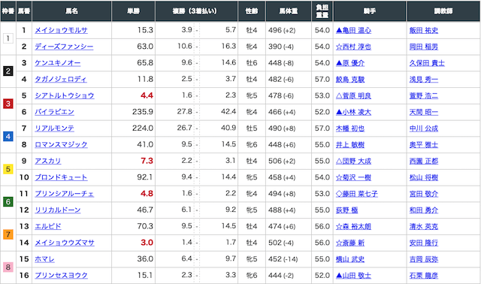This screenshot has height=284, width=481.
Task: Open horse メイショウウズマサ link
Action: pos(65,243)
